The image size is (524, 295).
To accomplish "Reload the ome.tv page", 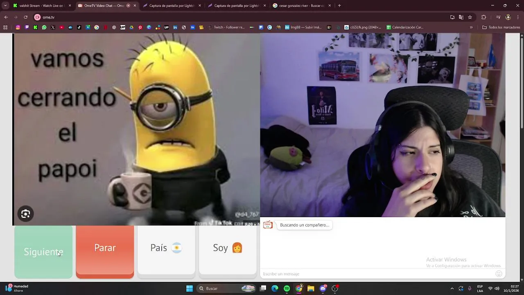I will pos(26,17).
